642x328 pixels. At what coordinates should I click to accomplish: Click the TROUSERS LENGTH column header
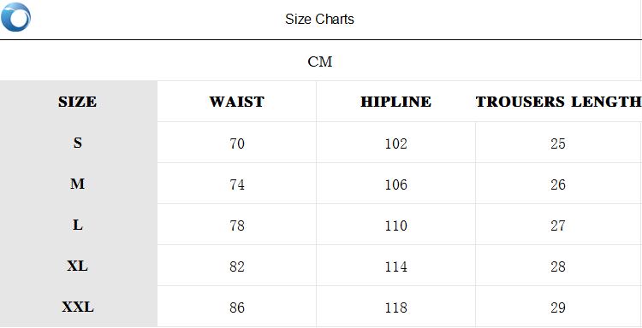pos(558,102)
